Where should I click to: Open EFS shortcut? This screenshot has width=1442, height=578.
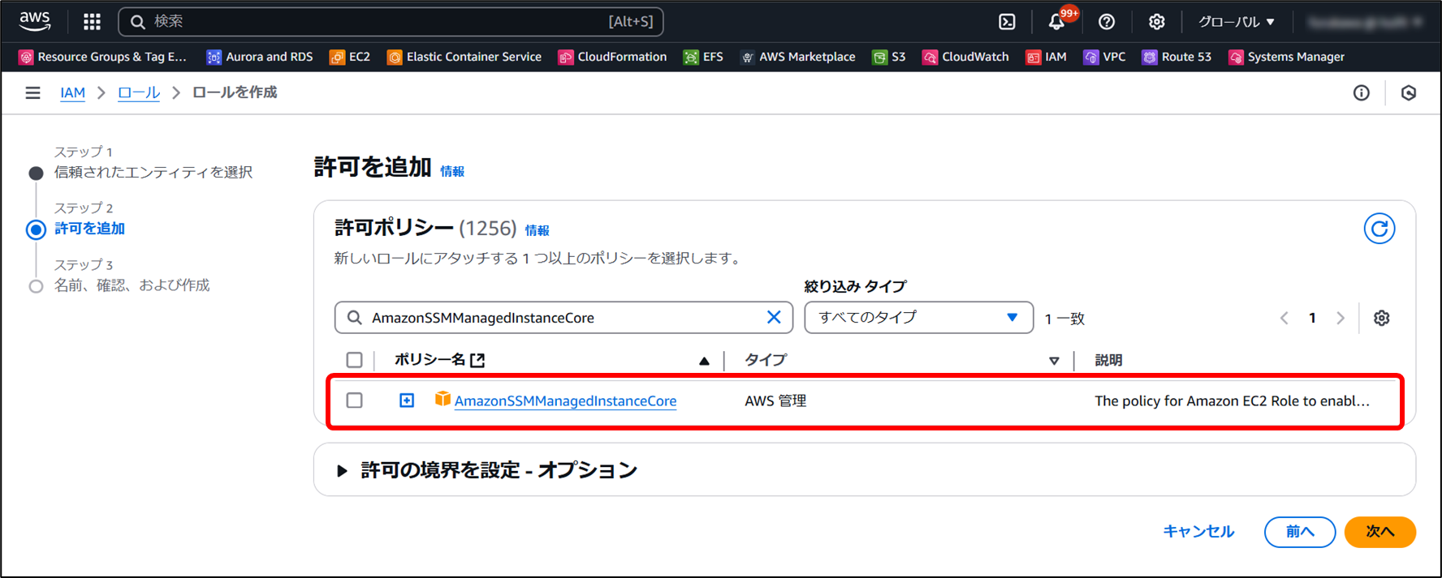click(703, 57)
